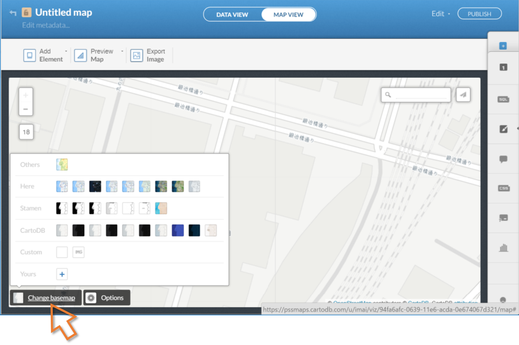Switch to Data View tab
The height and width of the screenshot is (345, 519).
232,15
